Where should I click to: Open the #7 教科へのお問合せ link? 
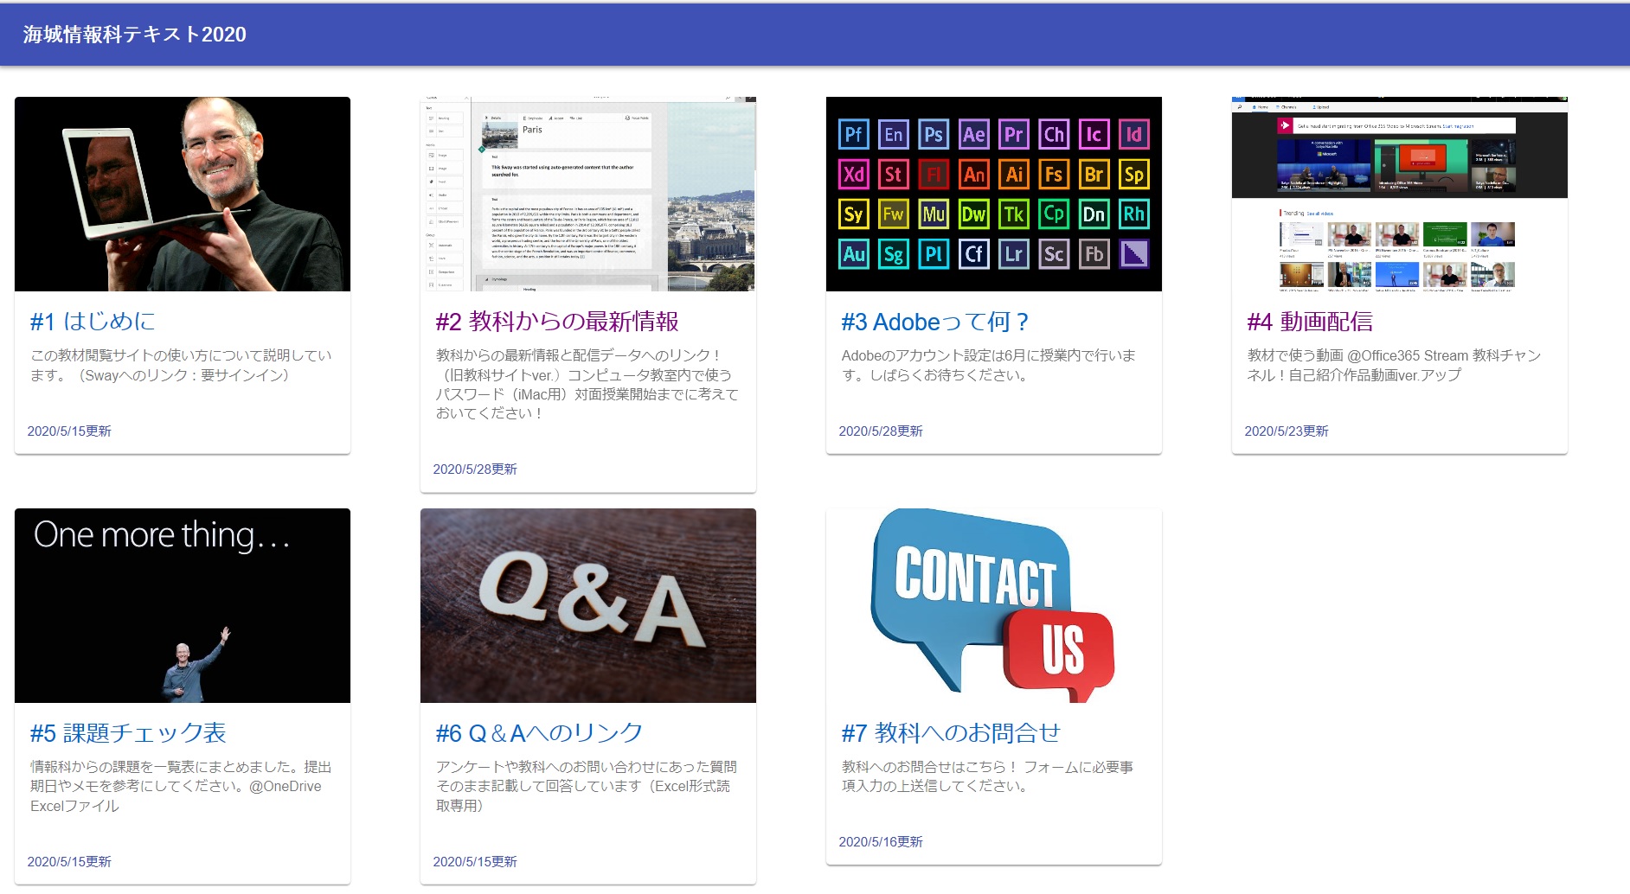951,733
